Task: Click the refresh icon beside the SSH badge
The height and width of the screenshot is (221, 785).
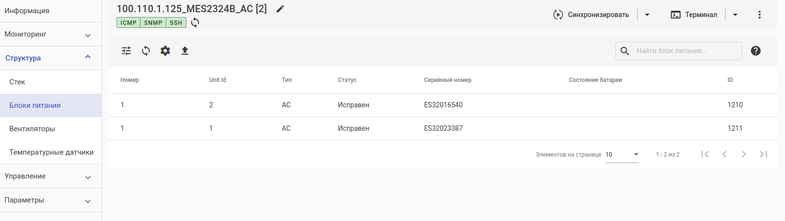Action: pos(195,22)
